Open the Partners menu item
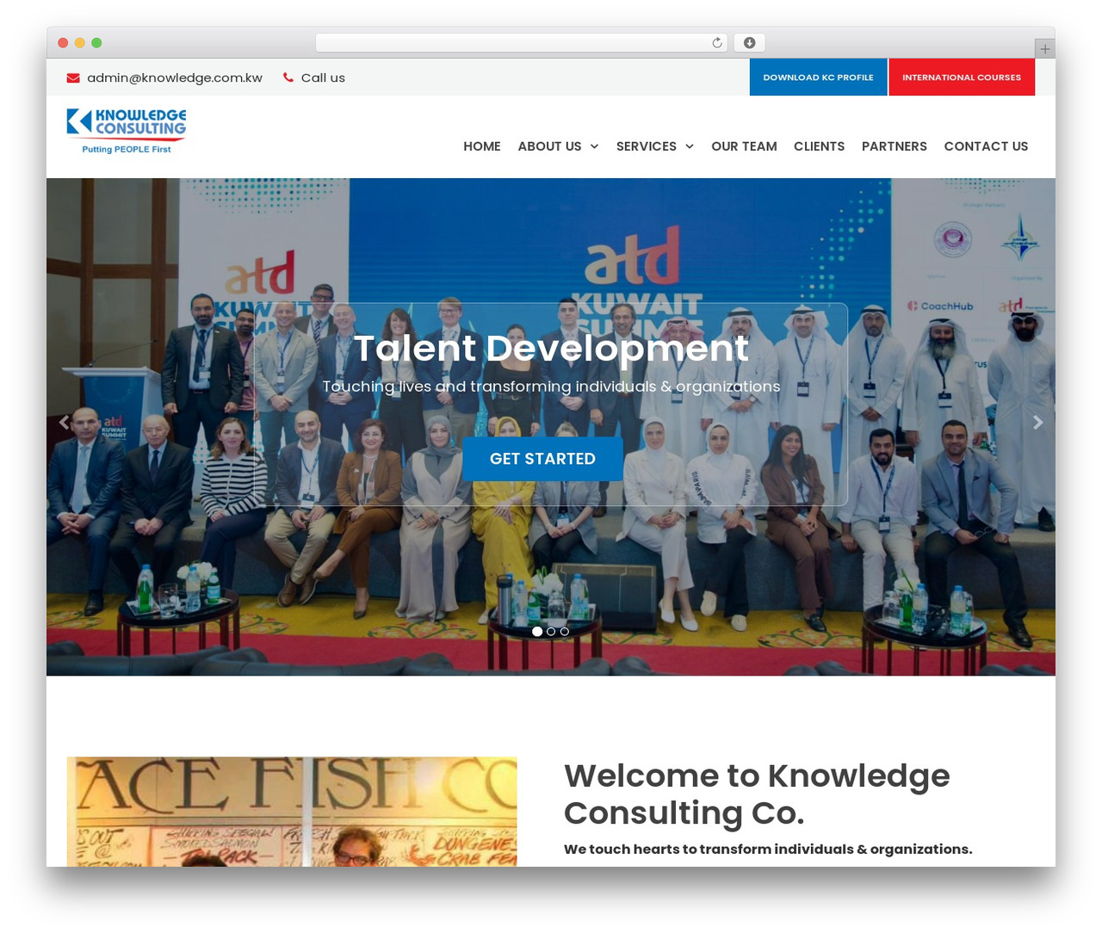Screen dimensions: 1102x933 click(895, 146)
